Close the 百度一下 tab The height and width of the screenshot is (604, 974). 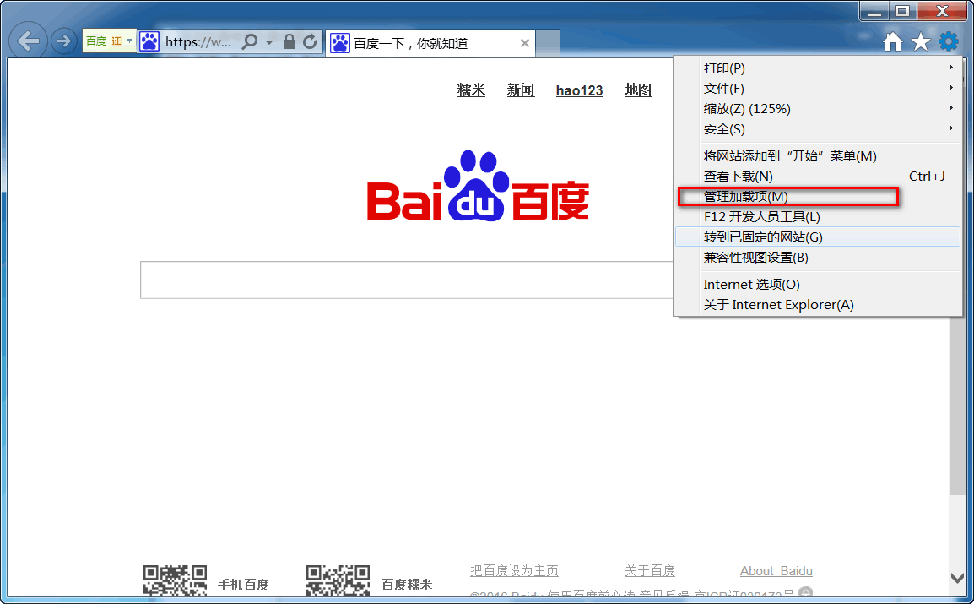pos(525,43)
